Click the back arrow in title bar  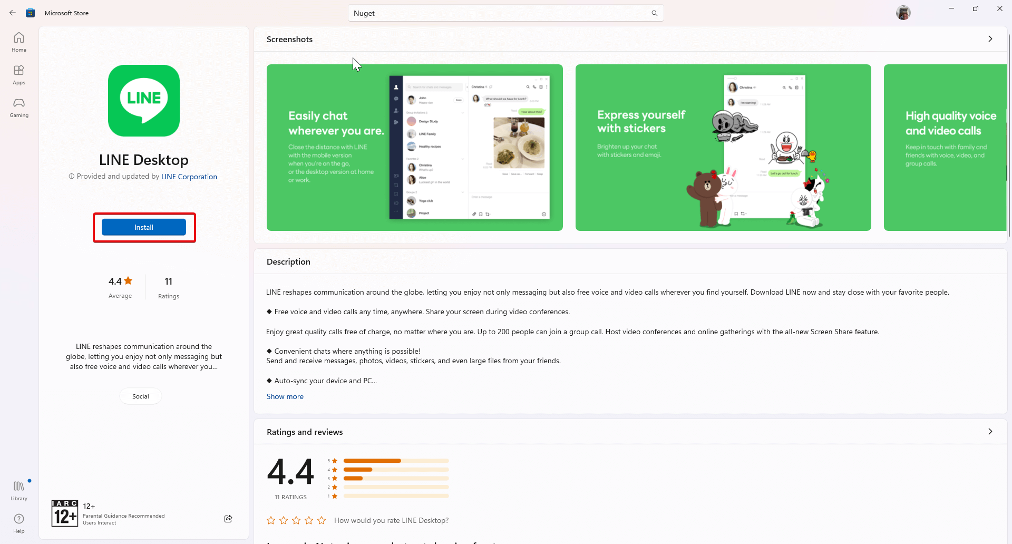click(x=13, y=13)
